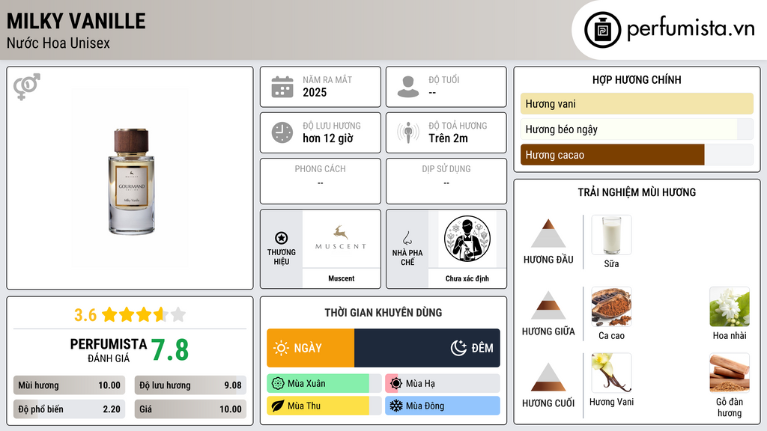767x431 pixels.
Task: Click the leaf icon beside Mùa Thu
Action: 278,406
